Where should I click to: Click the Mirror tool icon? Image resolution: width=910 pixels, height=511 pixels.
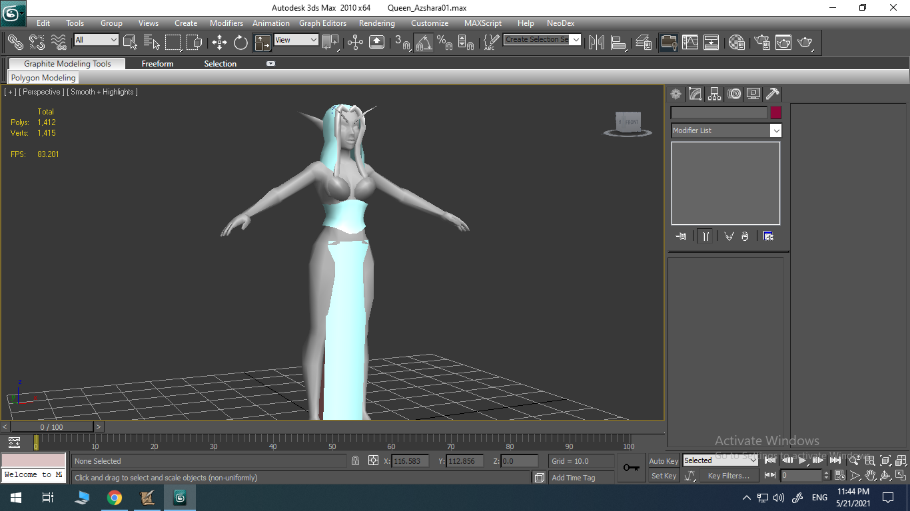point(596,42)
